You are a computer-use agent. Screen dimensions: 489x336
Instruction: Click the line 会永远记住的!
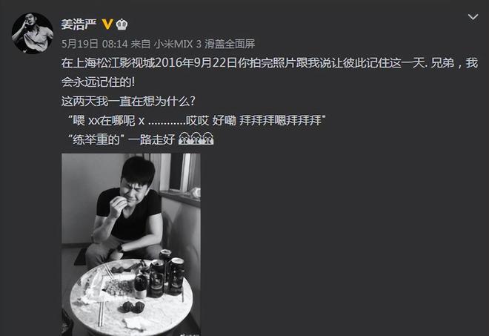coord(99,82)
